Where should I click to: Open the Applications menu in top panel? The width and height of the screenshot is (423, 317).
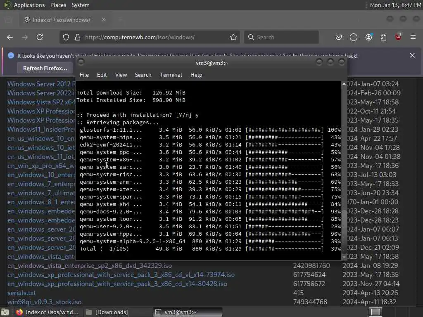pyautogui.click(x=29, y=5)
